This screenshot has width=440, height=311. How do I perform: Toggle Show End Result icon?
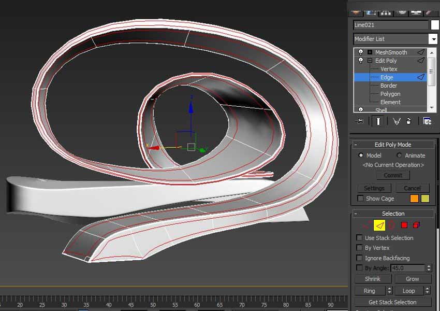(378, 121)
